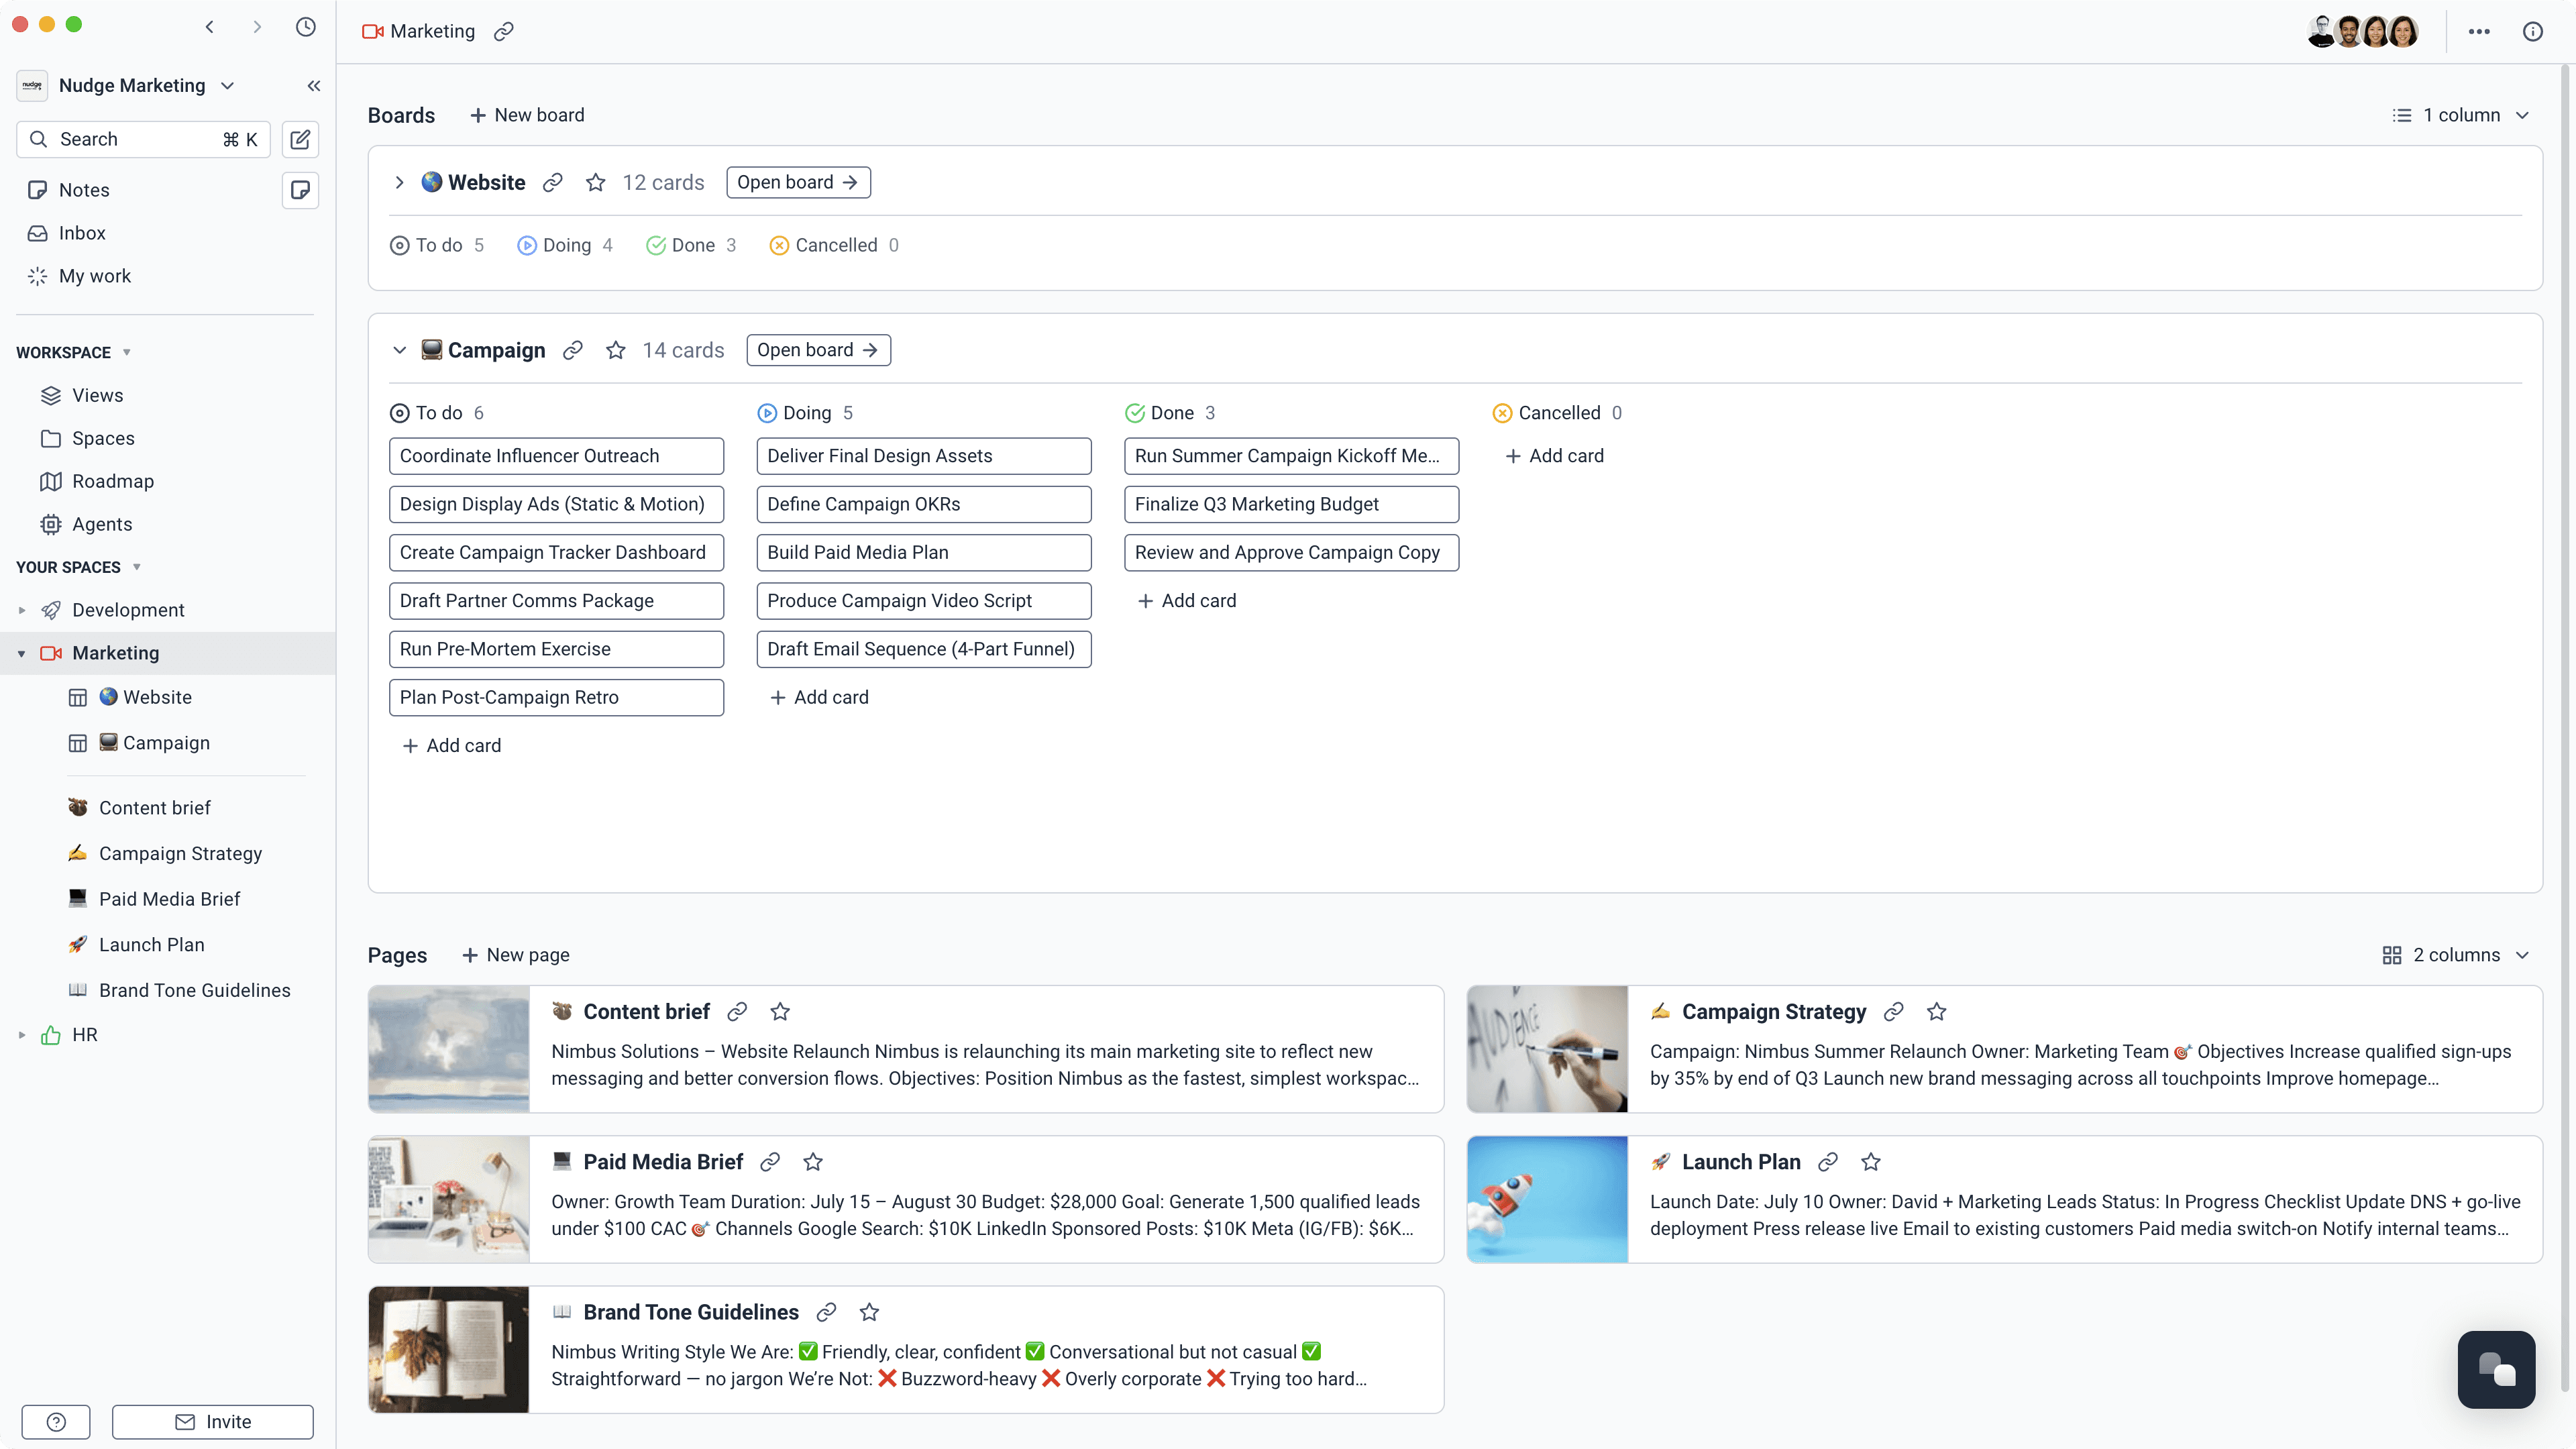Open the info icon at top right
Viewport: 2576px width, 1449px height.
2533,31
